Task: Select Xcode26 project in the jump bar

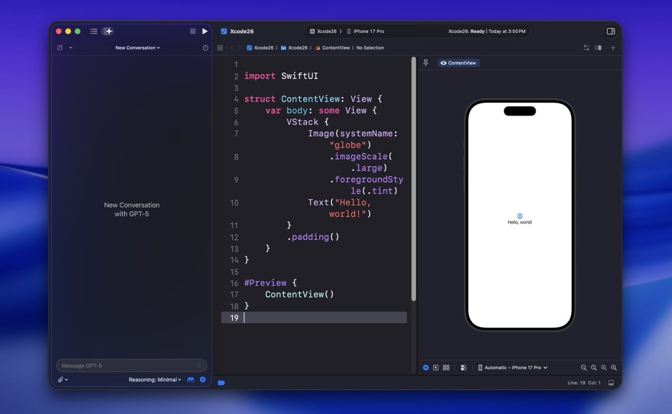Action: coord(260,48)
